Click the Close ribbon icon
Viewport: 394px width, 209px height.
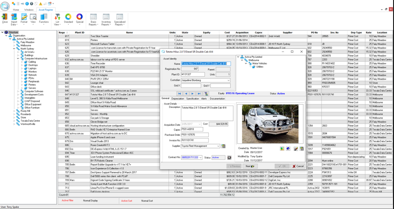click(5, 19)
